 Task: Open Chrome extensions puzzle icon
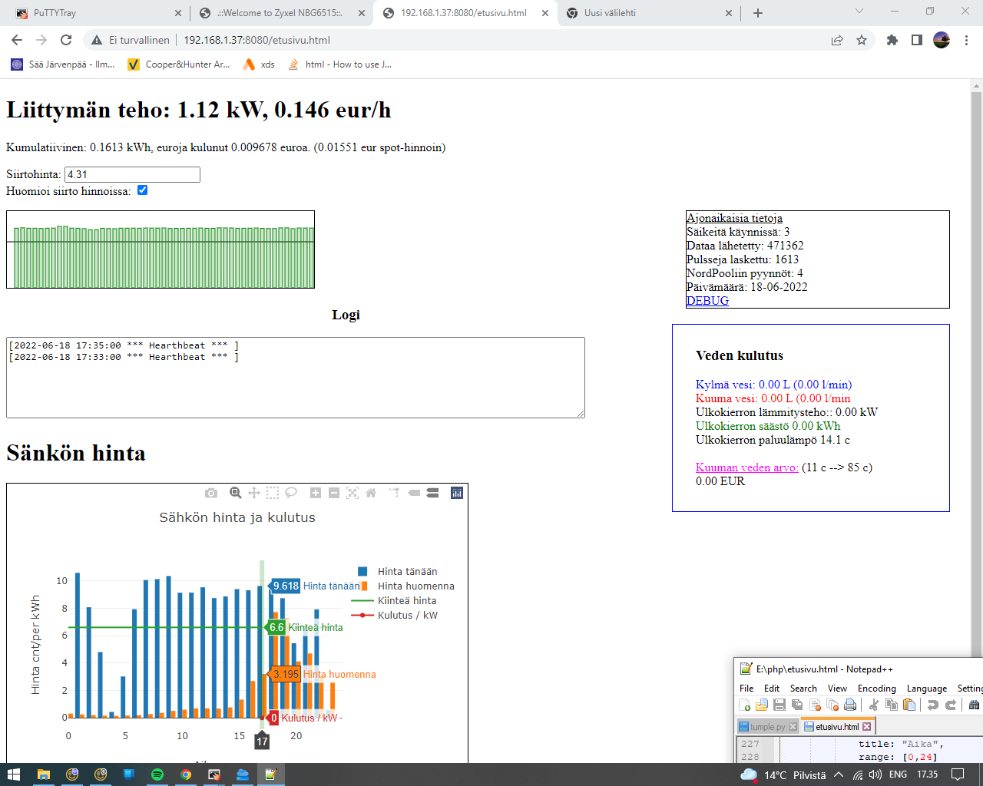892,40
